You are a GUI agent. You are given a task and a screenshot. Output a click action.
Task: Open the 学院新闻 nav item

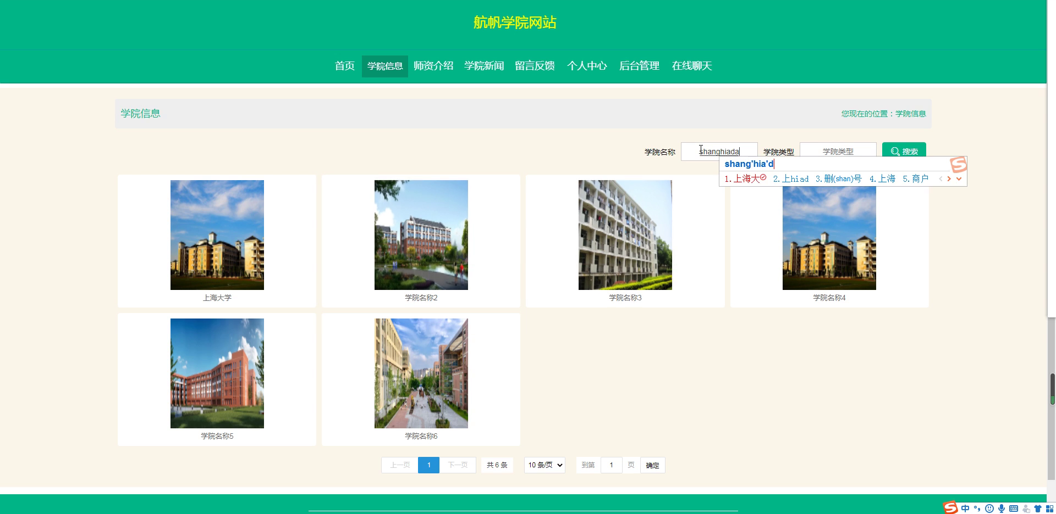484,66
